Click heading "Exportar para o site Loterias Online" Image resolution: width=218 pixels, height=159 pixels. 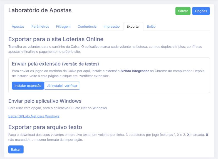56,39
